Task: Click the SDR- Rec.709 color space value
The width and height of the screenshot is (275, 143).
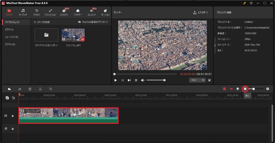Action: pos(252,45)
